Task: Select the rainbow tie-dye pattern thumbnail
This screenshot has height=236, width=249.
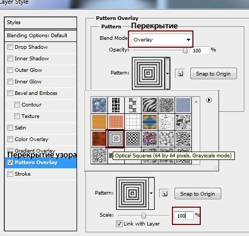Action: point(149,122)
